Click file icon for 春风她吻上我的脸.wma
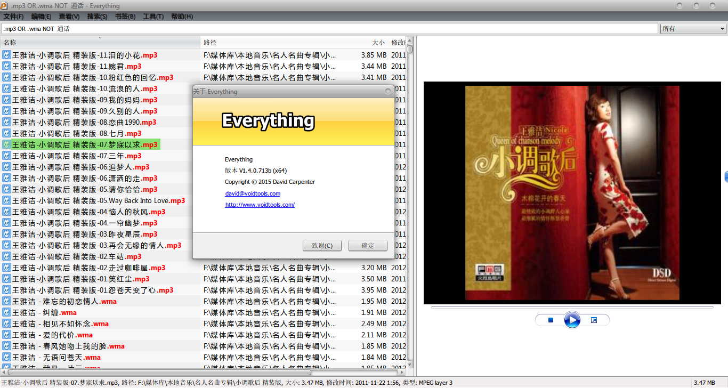 click(6, 346)
